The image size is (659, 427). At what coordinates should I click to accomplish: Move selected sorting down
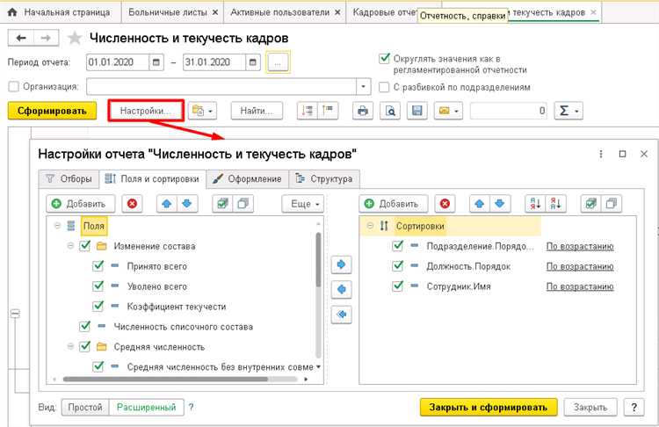click(500, 204)
